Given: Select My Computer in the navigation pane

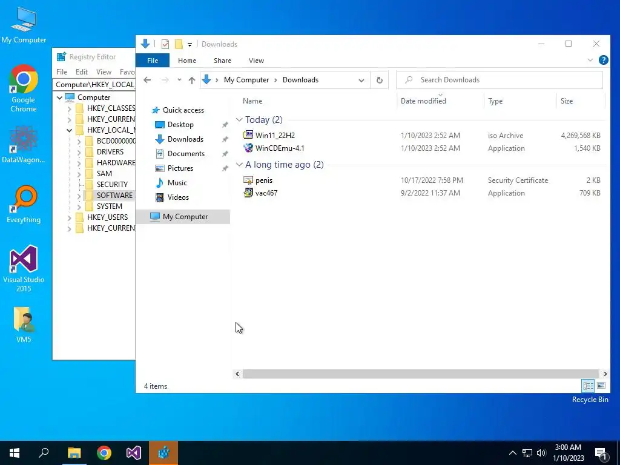Looking at the screenshot, I should tap(183, 217).
